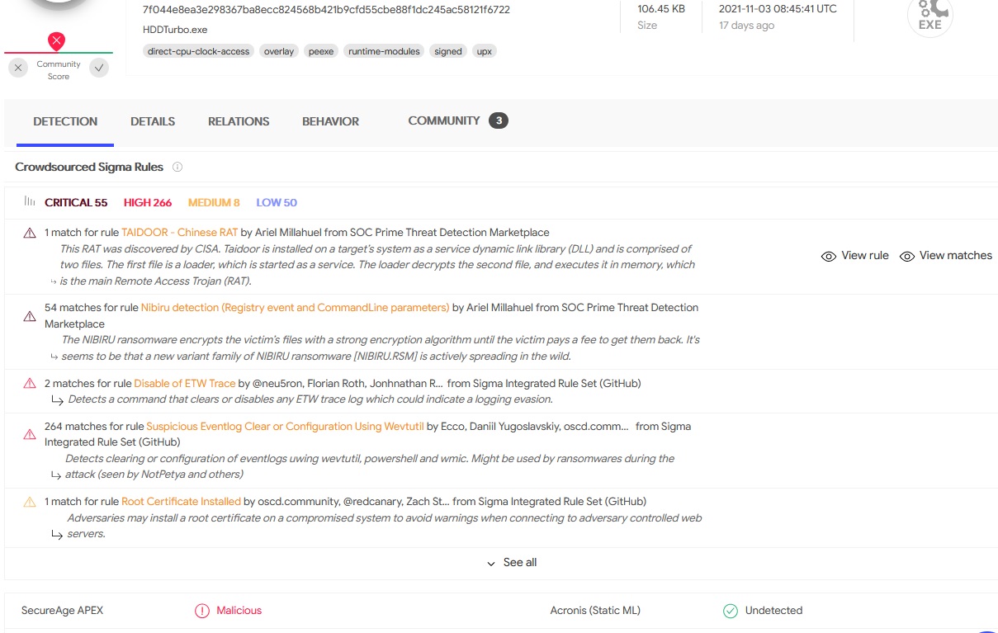
Task: Select the runtime-modules tag
Action: pos(384,51)
